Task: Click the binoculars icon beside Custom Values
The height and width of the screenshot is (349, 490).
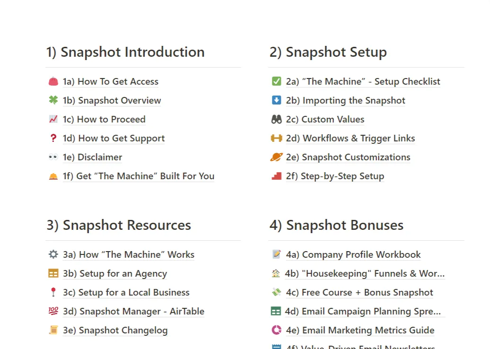Action: click(276, 119)
